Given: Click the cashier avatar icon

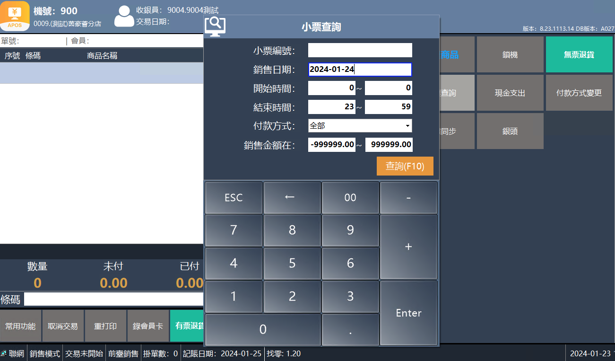Looking at the screenshot, I should pyautogui.click(x=124, y=17).
